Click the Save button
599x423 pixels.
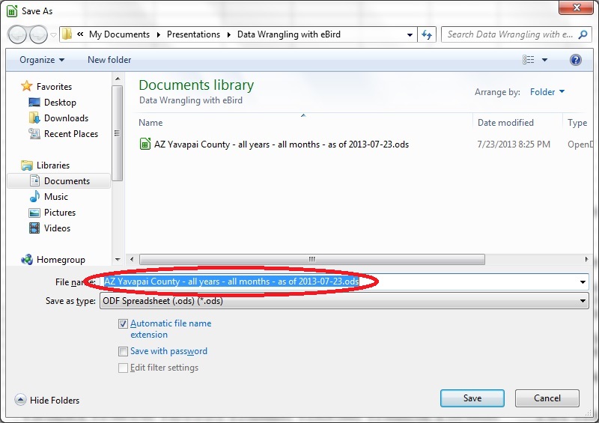(472, 398)
